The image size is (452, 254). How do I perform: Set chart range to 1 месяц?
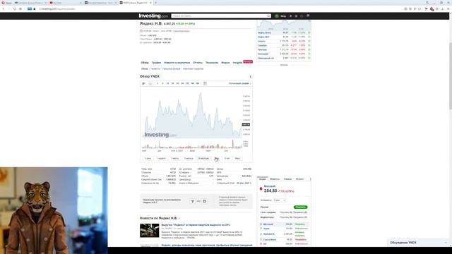[x=174, y=158]
